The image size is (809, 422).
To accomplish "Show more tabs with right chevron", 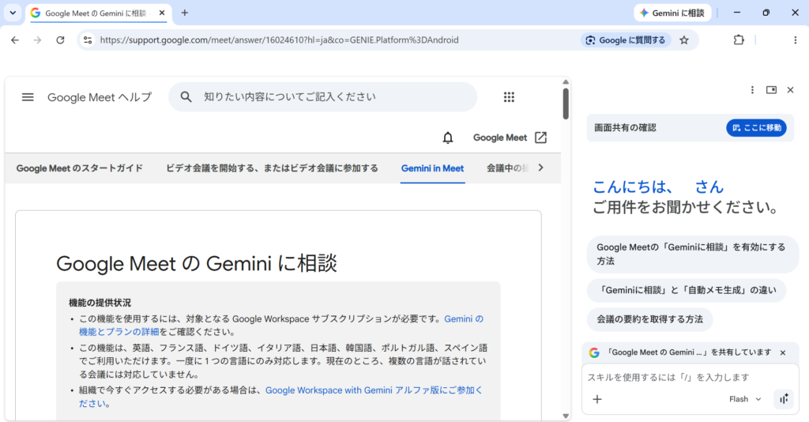I will pos(540,168).
